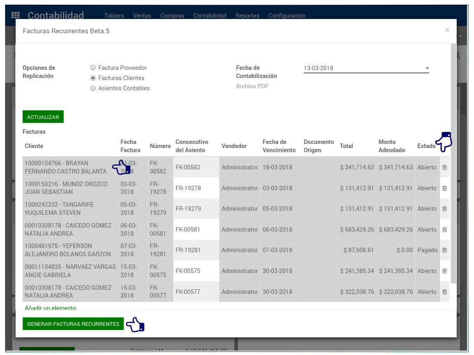474x355 pixels.
Task: Click trash icon on the Pagado invoice row
Action: (x=444, y=250)
